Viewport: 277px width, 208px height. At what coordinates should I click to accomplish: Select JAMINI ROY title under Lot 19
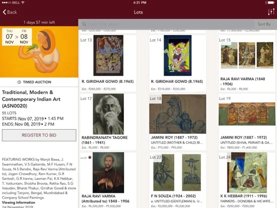coord(243,138)
